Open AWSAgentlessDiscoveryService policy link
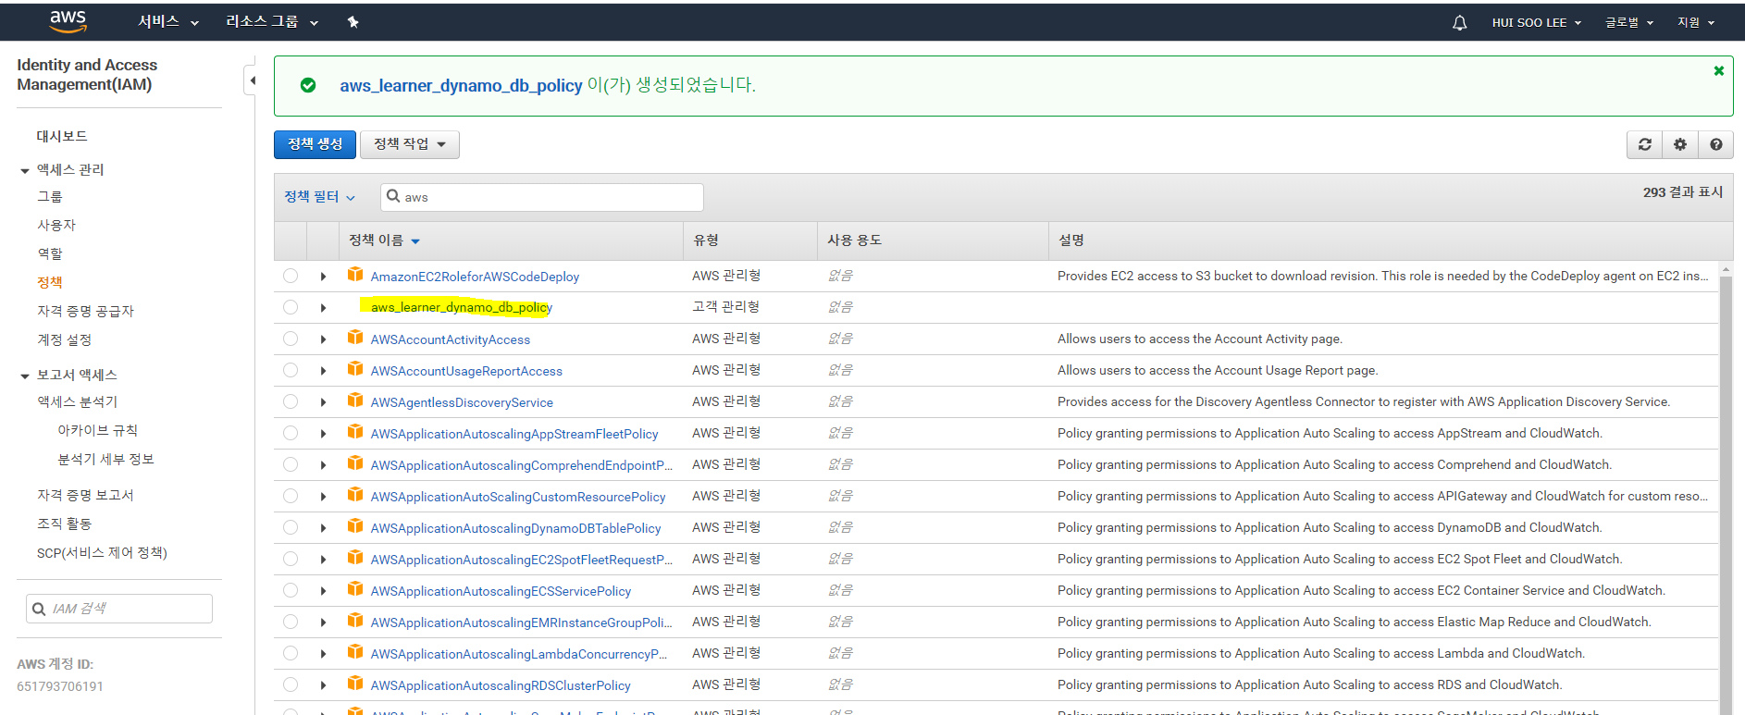Viewport: 1745px width, 715px height. [x=462, y=402]
